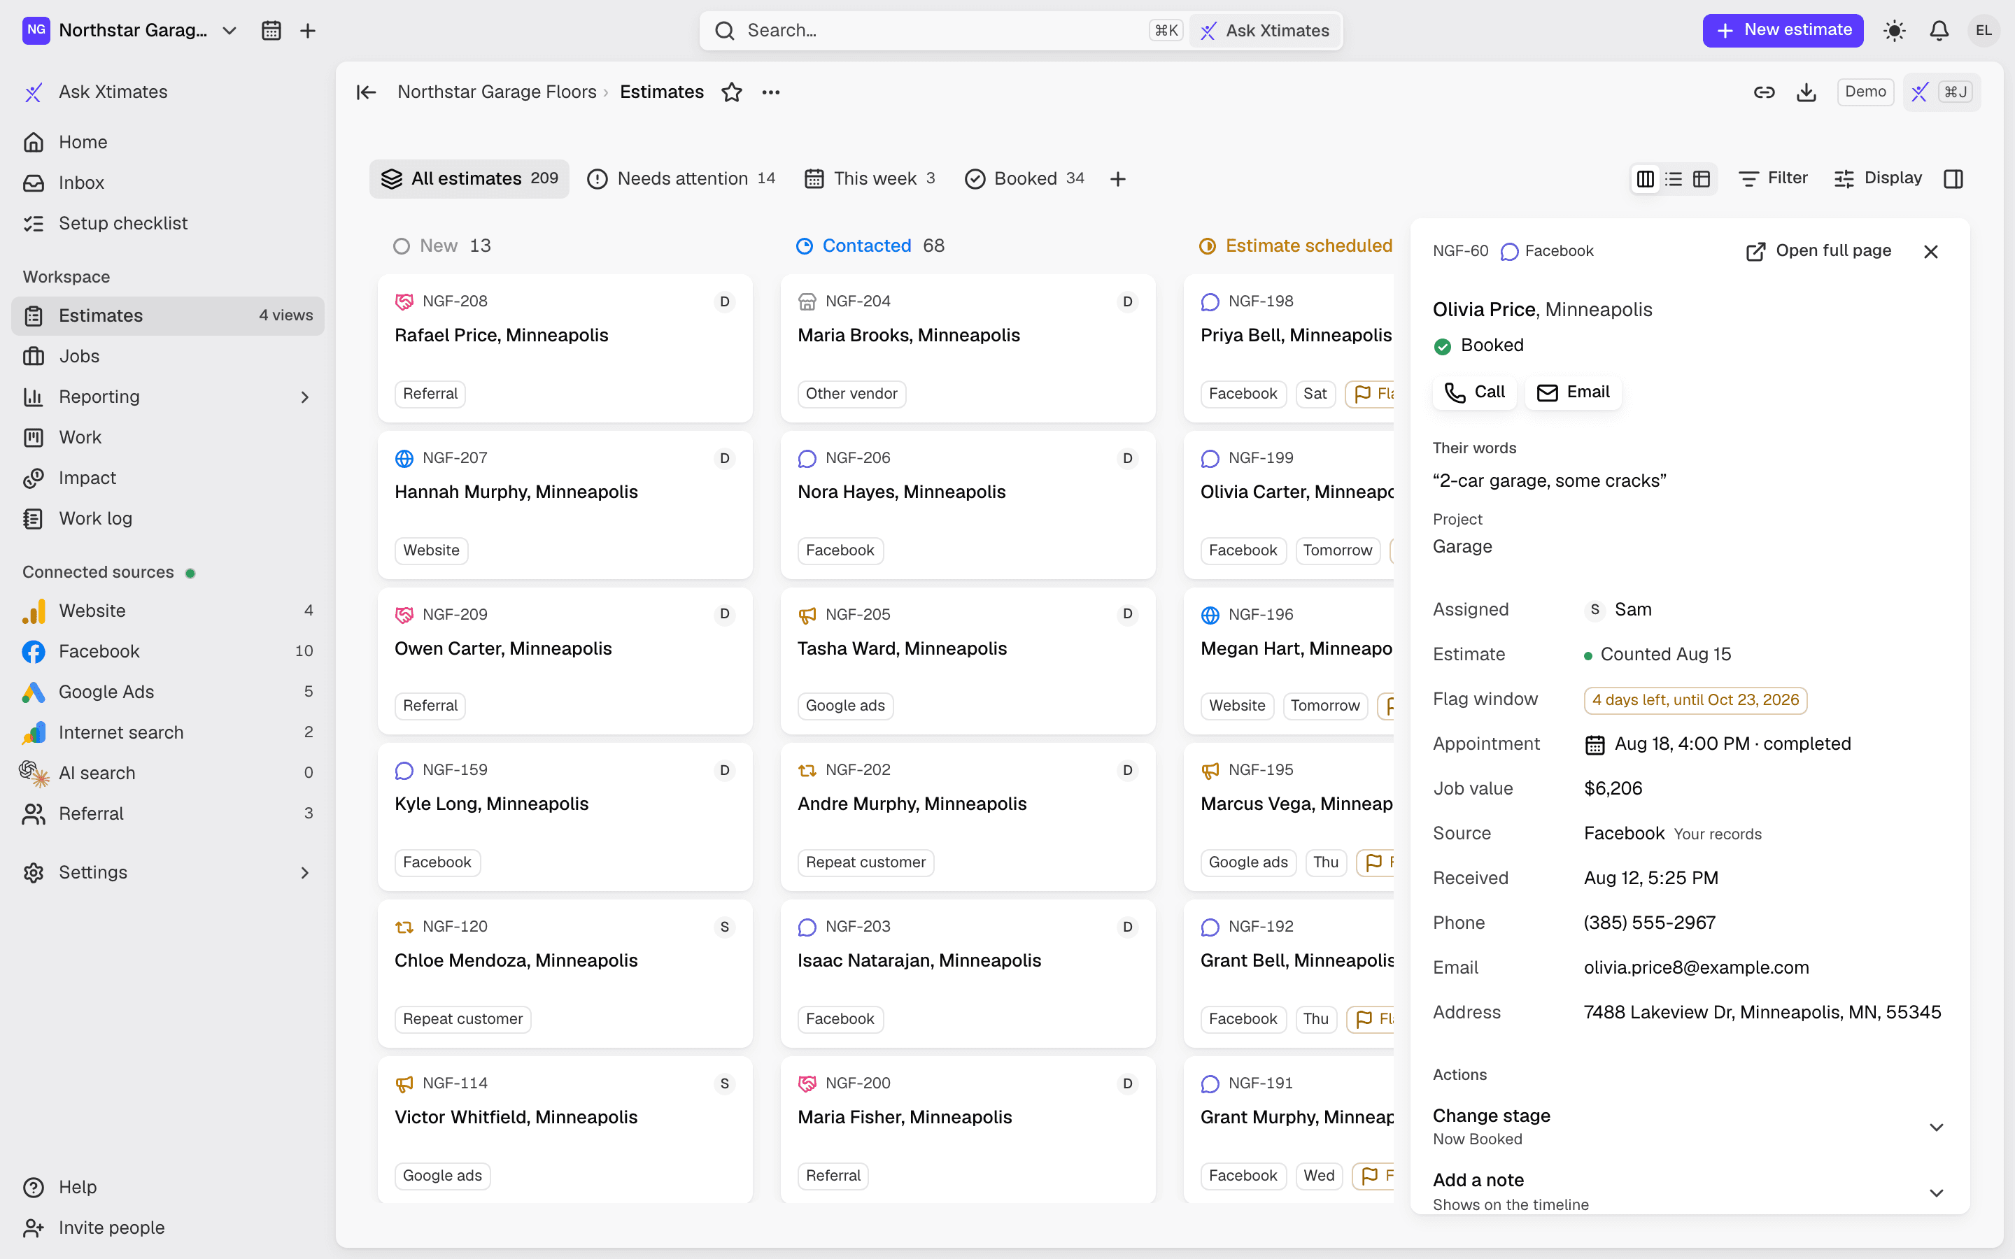2015x1259 pixels.
Task: Click the New estimate button
Action: 1783,31
